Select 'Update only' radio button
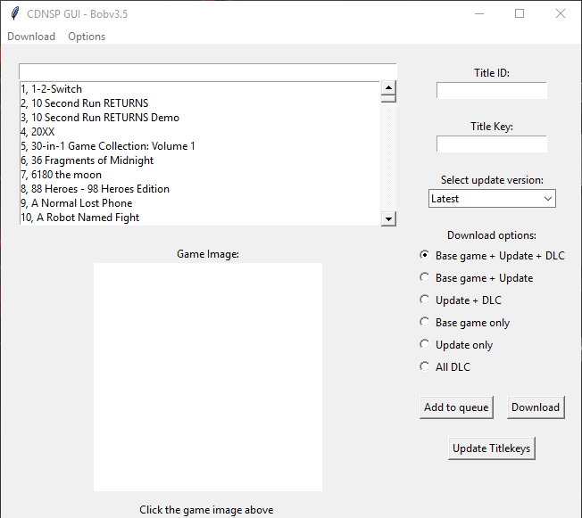The image size is (582, 518). click(x=456, y=344)
